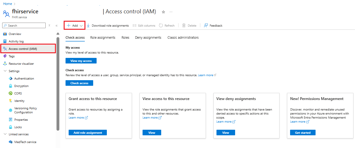Collapse the Linked services section
355x148 pixels.
click(5, 134)
